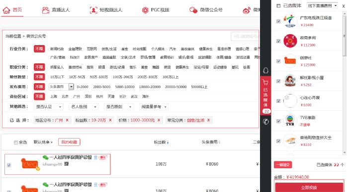Click the 立即投放 button

click(x=309, y=188)
